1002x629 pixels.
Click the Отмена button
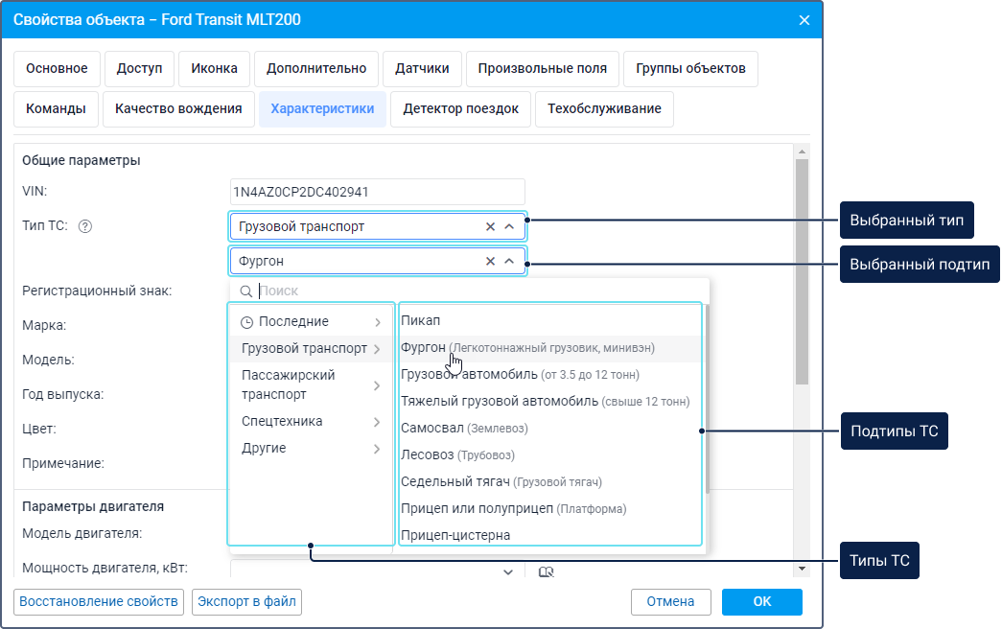[670, 601]
